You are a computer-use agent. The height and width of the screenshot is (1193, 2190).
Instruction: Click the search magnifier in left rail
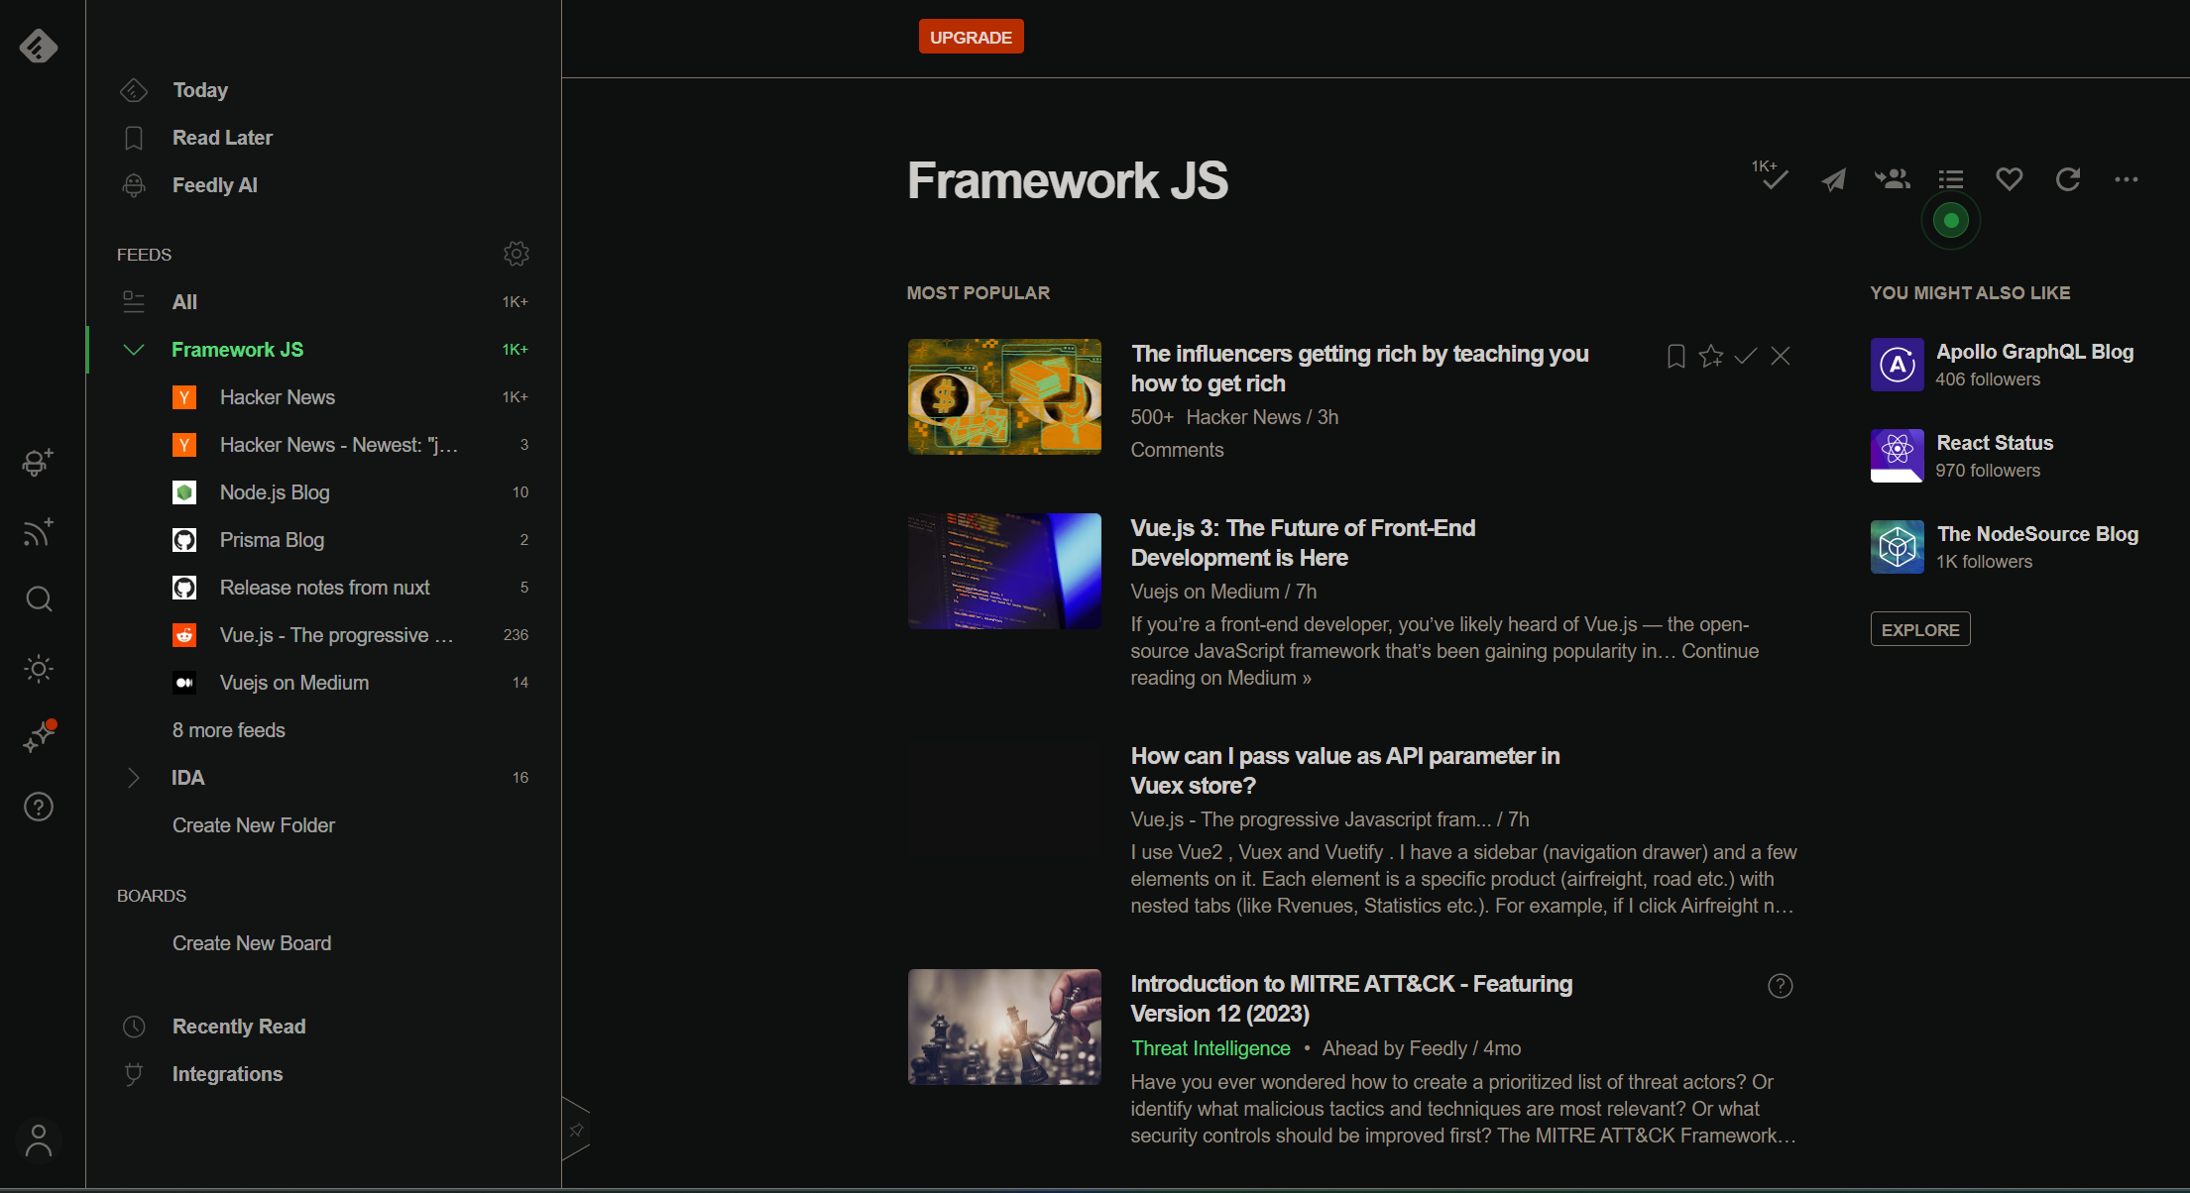tap(38, 598)
